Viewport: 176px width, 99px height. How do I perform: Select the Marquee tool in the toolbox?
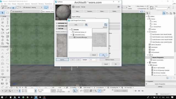click(7, 13)
